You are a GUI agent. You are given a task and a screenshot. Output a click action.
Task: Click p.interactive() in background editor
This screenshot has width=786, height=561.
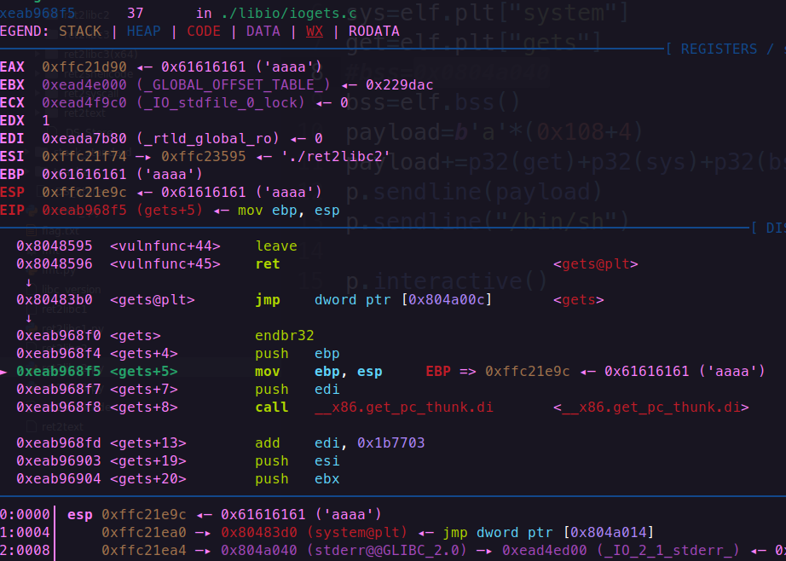pos(446,280)
